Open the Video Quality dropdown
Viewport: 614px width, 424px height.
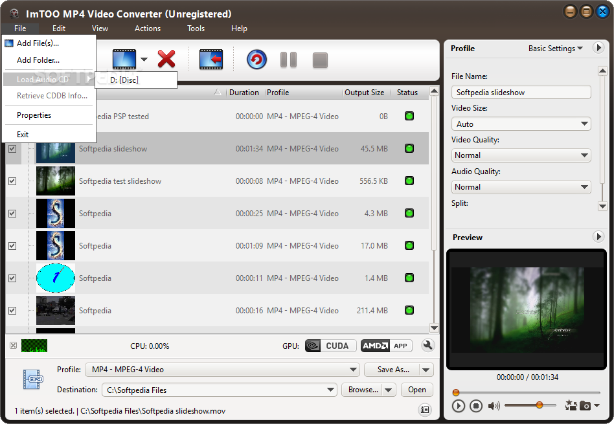(x=521, y=155)
